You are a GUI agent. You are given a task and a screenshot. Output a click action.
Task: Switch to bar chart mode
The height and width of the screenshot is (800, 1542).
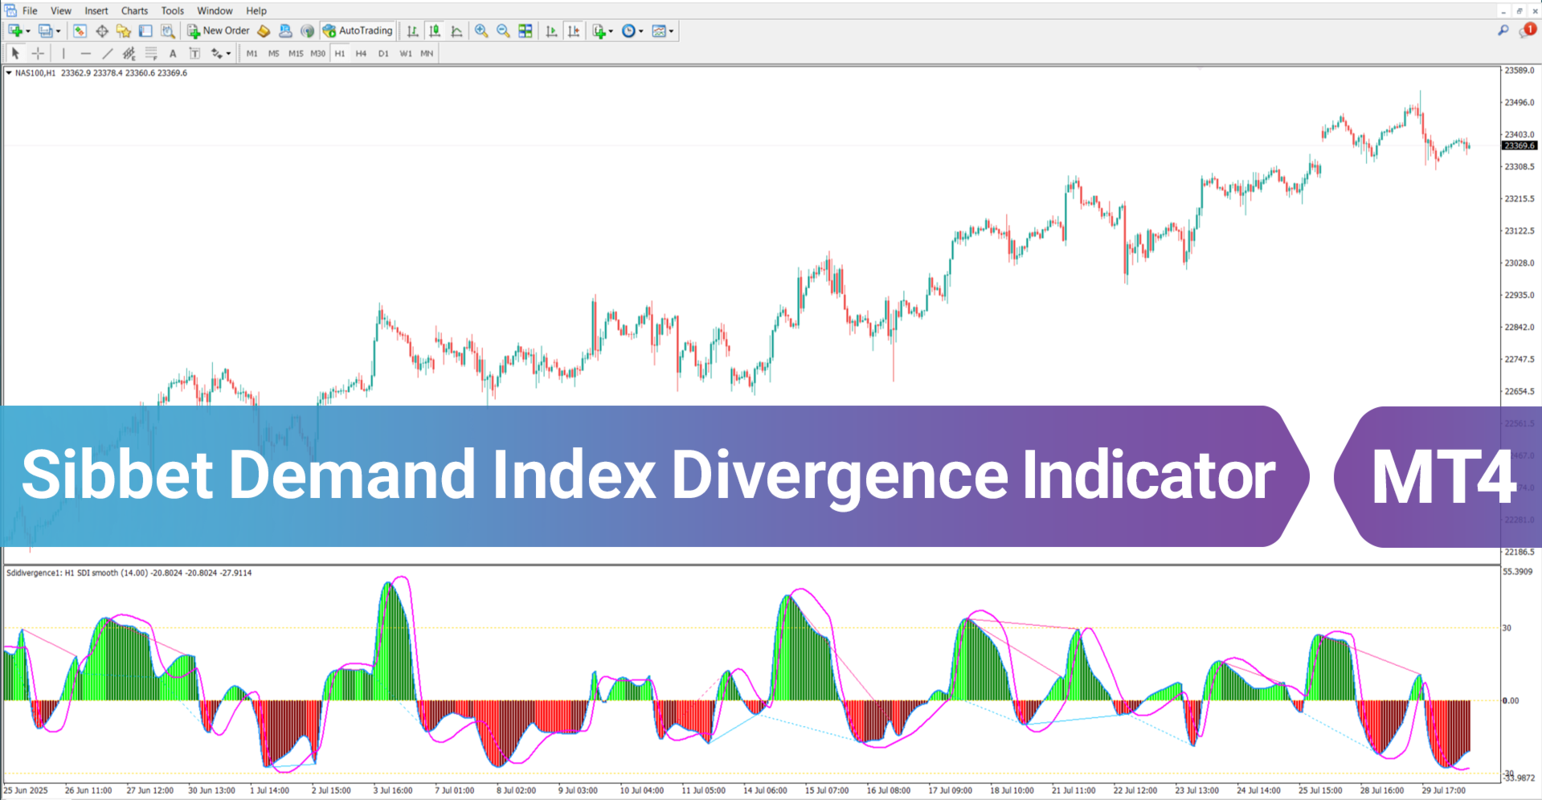coord(412,31)
